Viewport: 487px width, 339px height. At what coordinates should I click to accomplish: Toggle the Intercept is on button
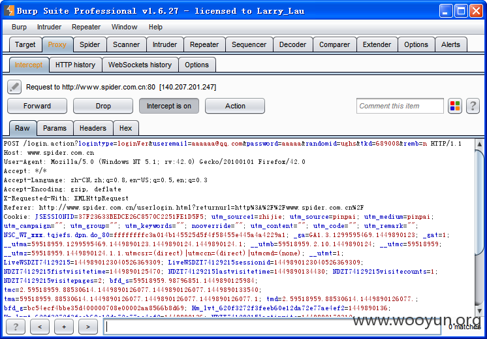(x=169, y=106)
